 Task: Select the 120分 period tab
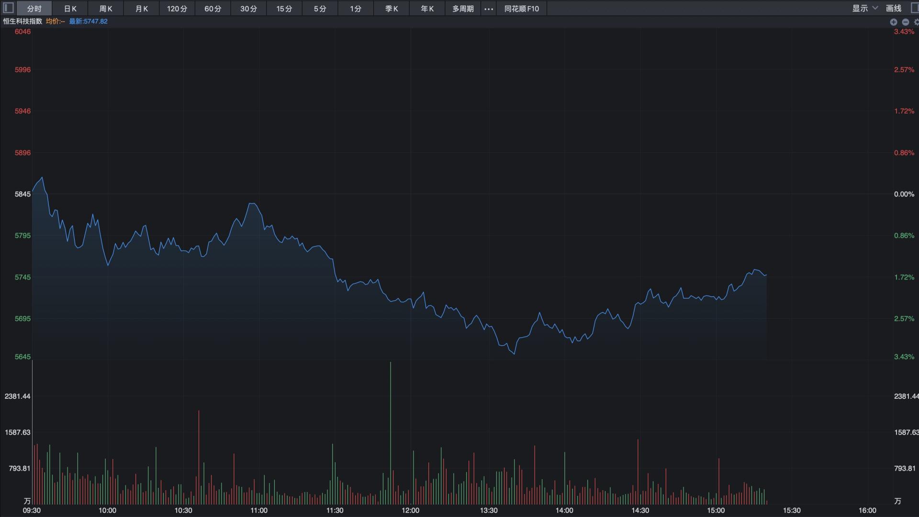tap(177, 9)
